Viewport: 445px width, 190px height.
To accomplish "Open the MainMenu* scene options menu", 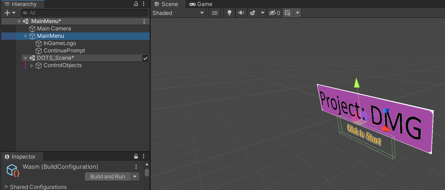I will point(144,21).
